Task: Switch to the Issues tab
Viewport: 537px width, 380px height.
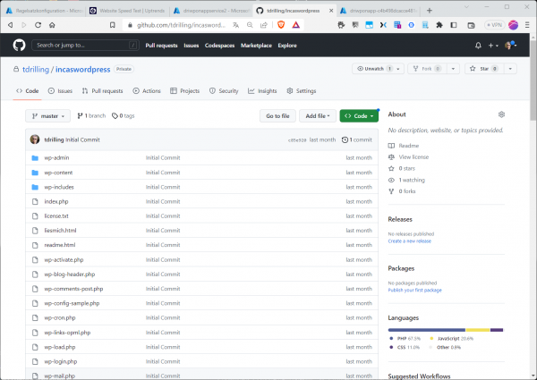Action: click(x=60, y=91)
